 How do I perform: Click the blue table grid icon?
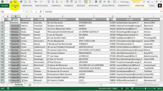point(109,2)
